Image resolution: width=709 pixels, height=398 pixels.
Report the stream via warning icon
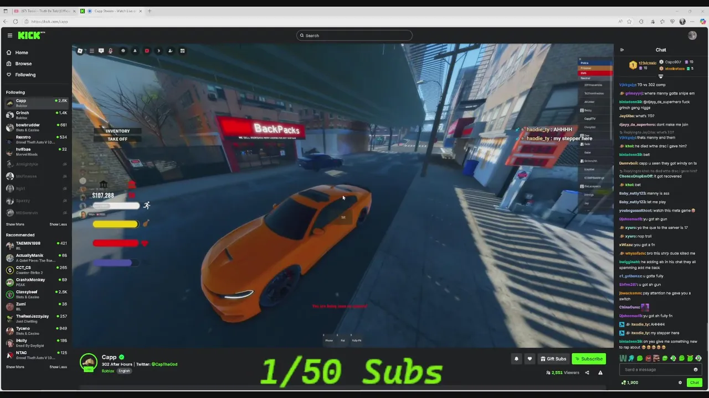tap(600, 373)
